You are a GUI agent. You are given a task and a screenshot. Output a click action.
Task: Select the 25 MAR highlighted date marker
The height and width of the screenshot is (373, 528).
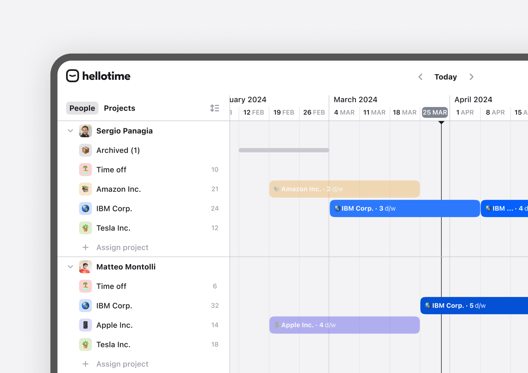click(435, 112)
